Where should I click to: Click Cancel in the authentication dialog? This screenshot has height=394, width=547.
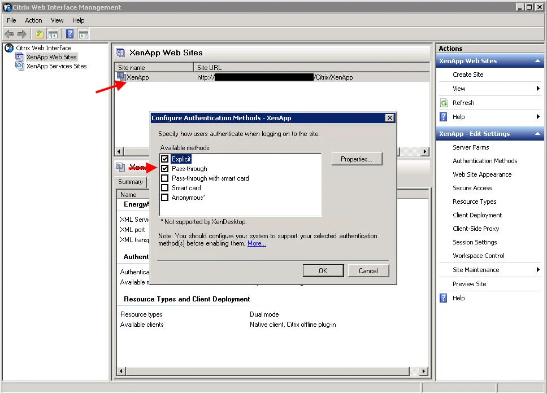(368, 271)
